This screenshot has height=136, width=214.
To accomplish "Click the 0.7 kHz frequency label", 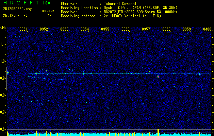I will pyautogui.click(x=3, y=112).
